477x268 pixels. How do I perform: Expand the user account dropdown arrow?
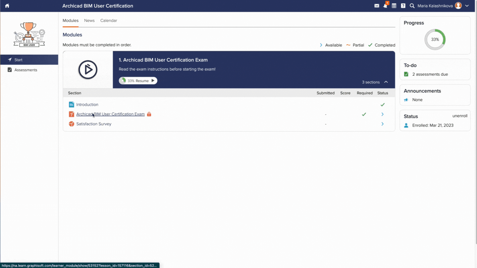click(467, 6)
